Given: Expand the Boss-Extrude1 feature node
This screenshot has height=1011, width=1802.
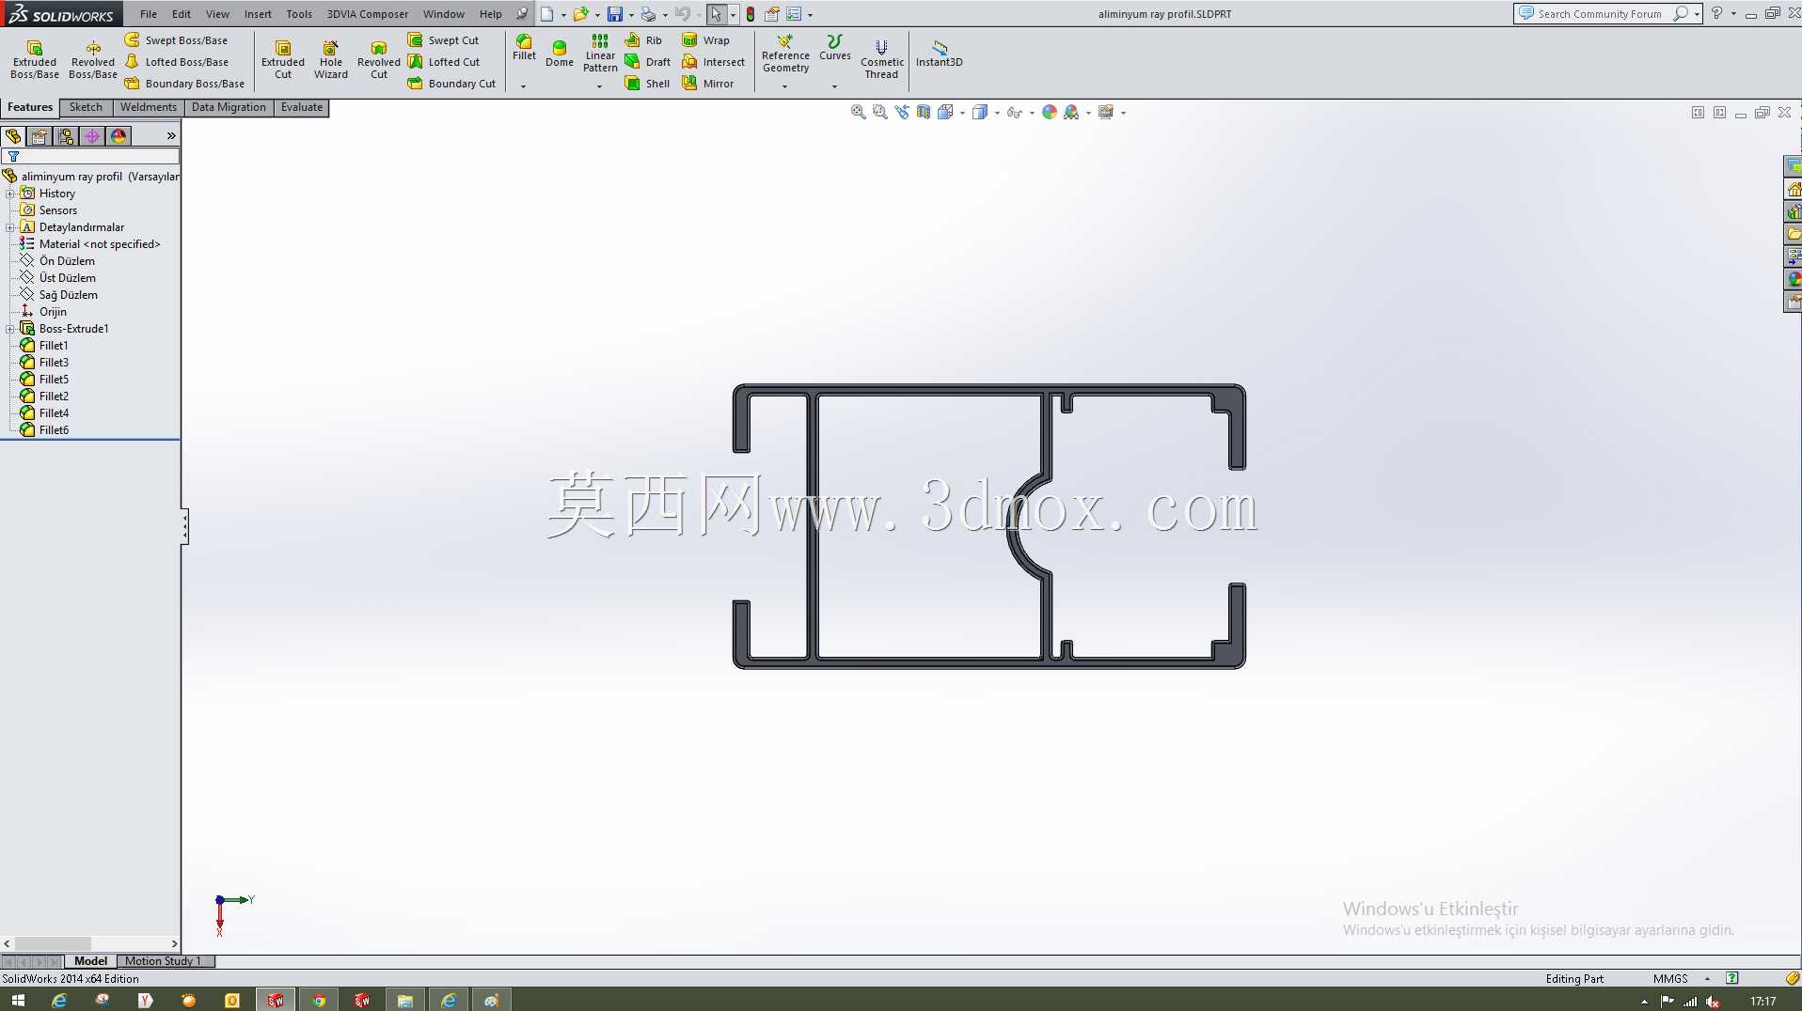Looking at the screenshot, I should 10,329.
